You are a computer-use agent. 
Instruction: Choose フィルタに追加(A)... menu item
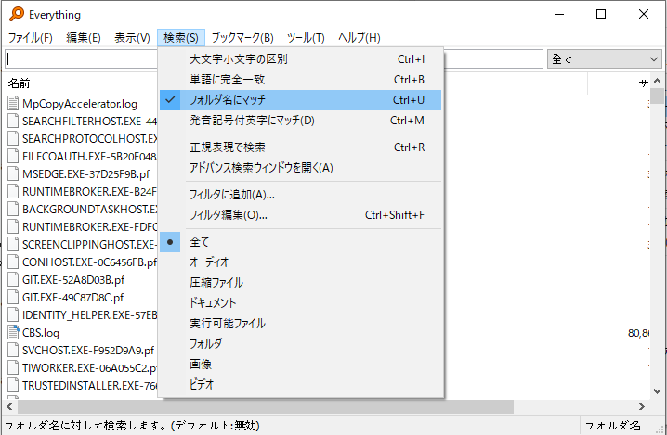[300, 195]
